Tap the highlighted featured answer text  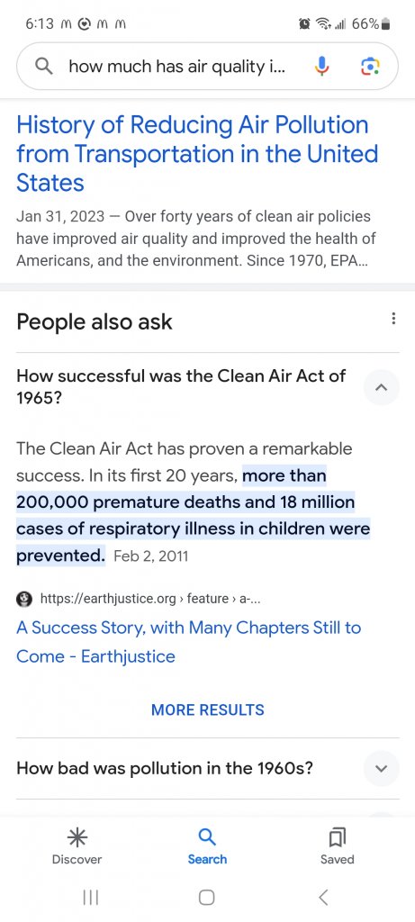coord(193,515)
